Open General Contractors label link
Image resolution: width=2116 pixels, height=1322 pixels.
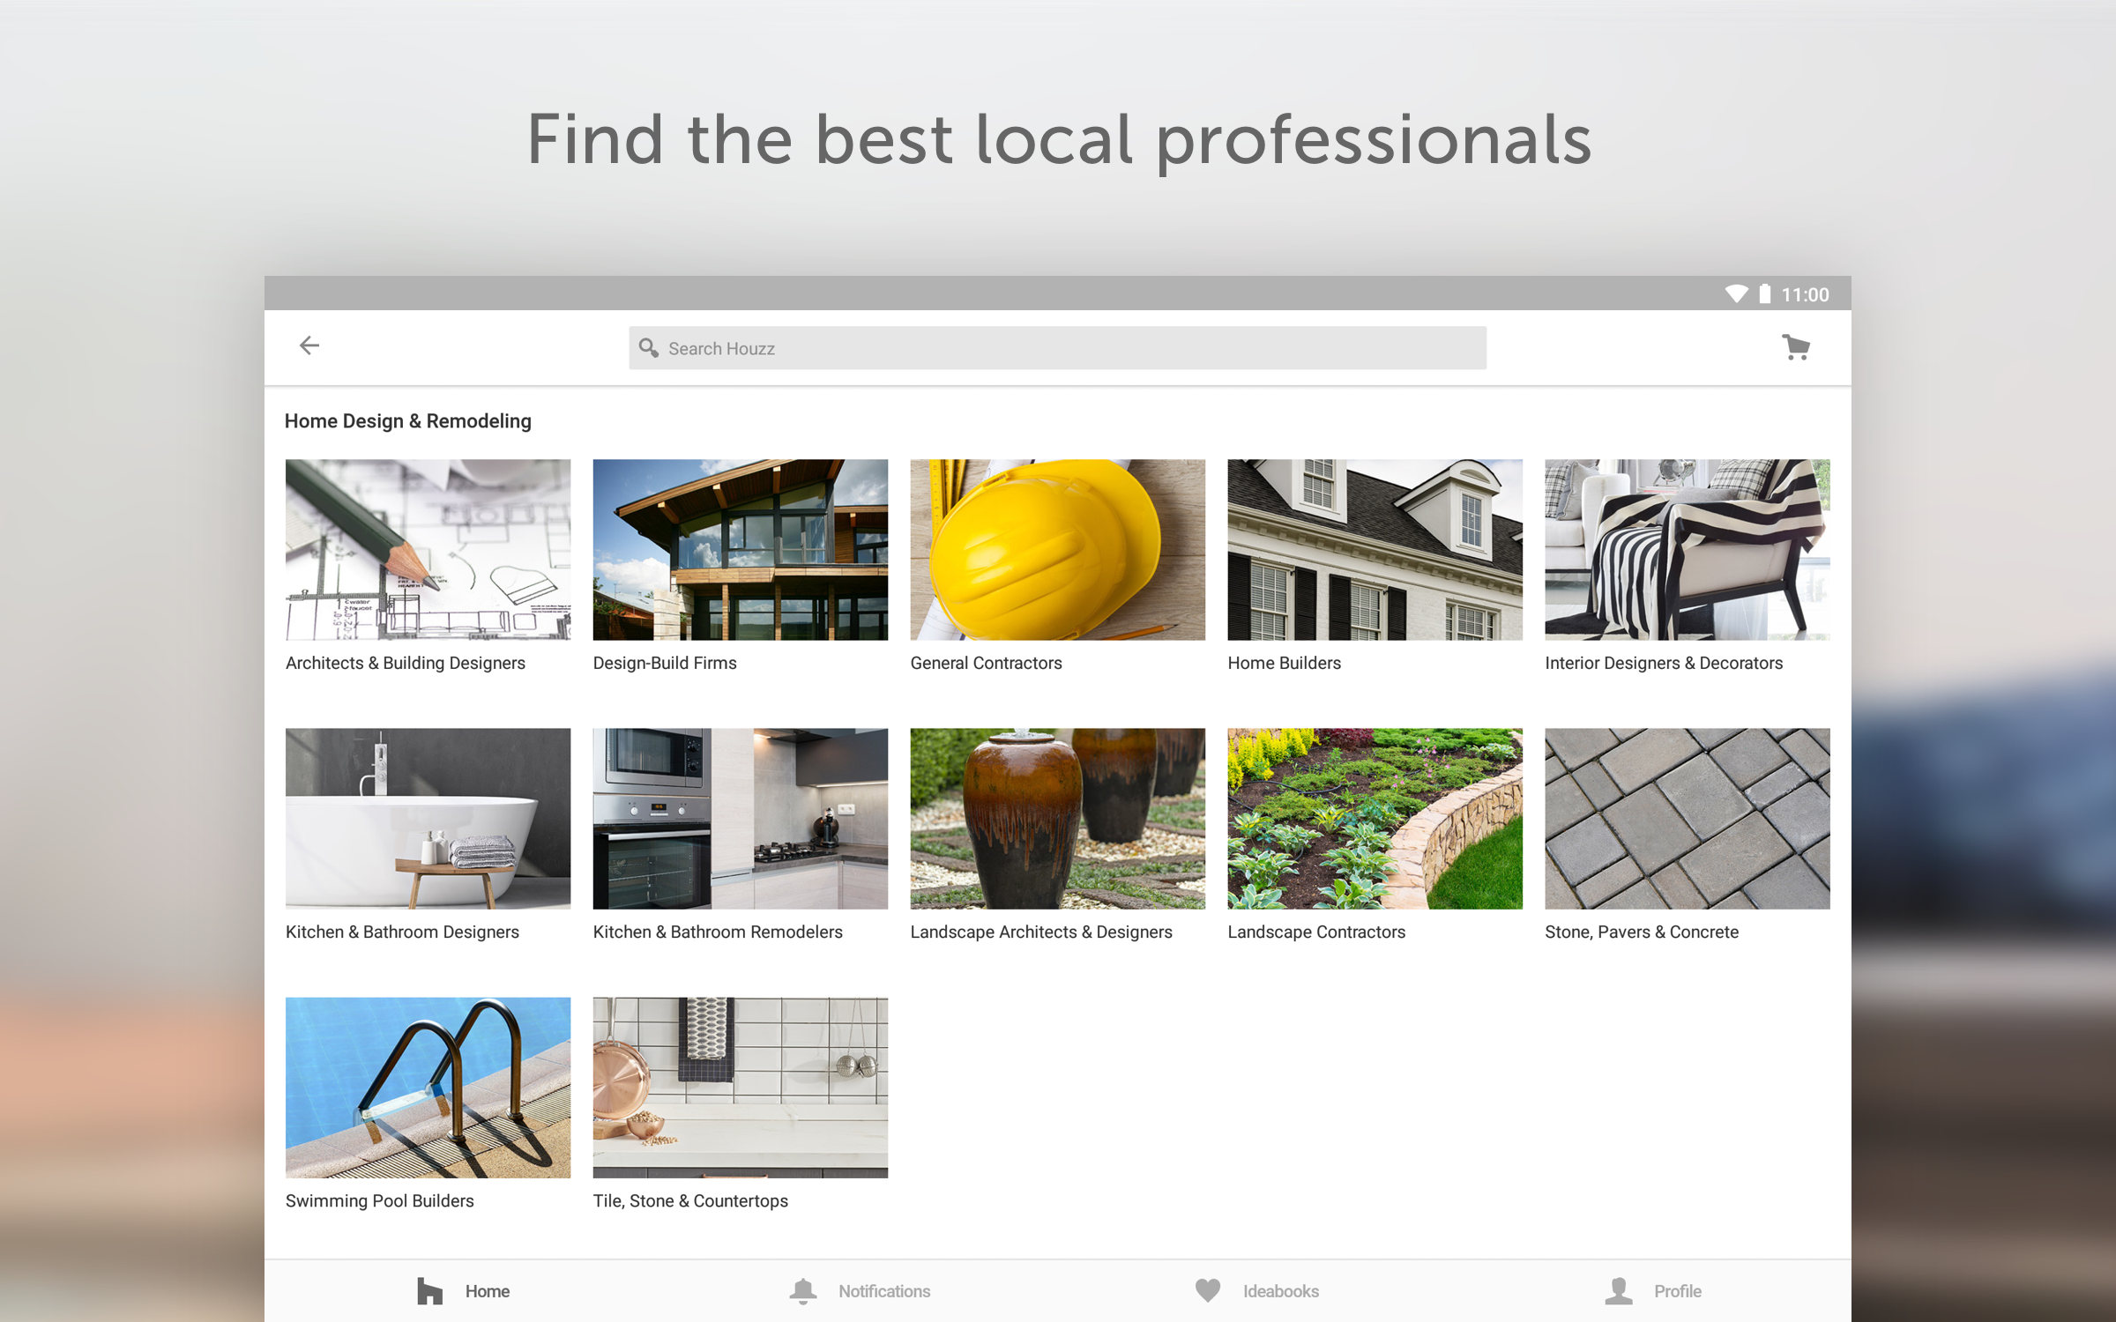pos(986,663)
